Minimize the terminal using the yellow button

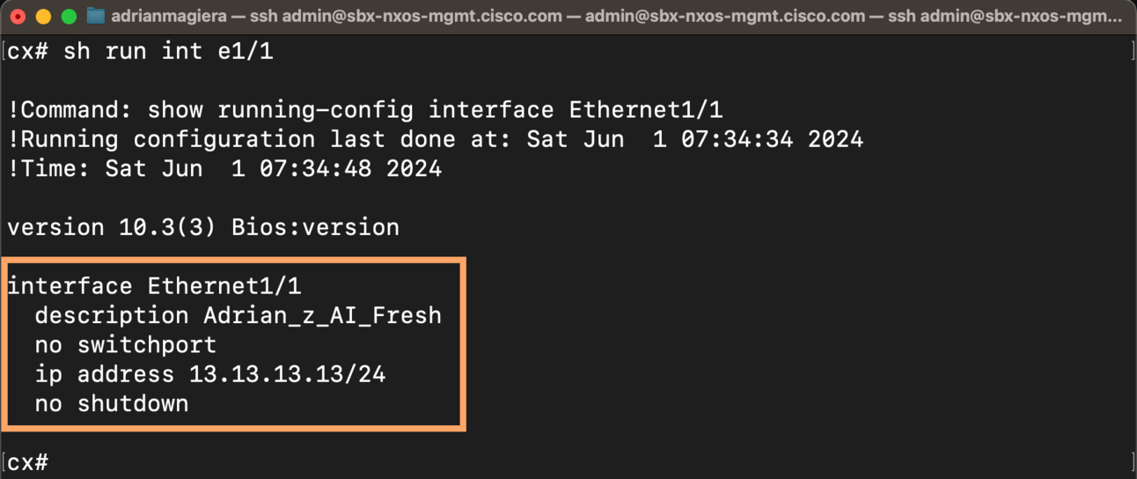pos(43,16)
